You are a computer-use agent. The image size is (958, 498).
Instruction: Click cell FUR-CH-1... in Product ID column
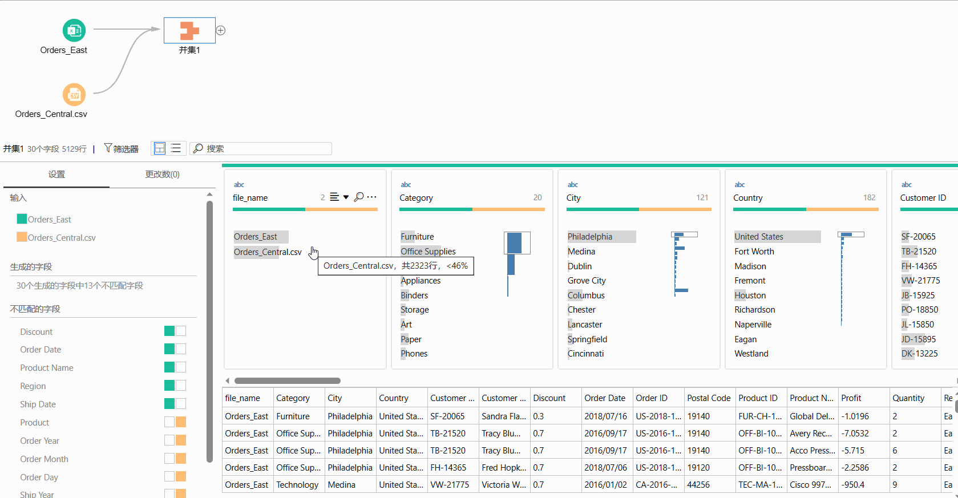pos(761,416)
